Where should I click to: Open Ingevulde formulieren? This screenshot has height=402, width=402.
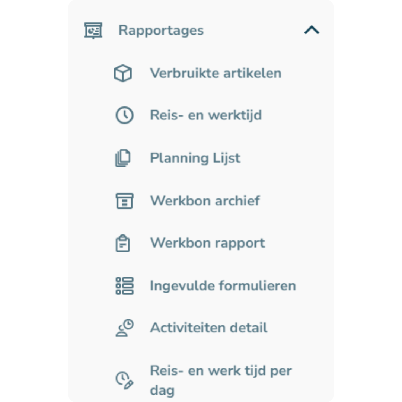223,286
